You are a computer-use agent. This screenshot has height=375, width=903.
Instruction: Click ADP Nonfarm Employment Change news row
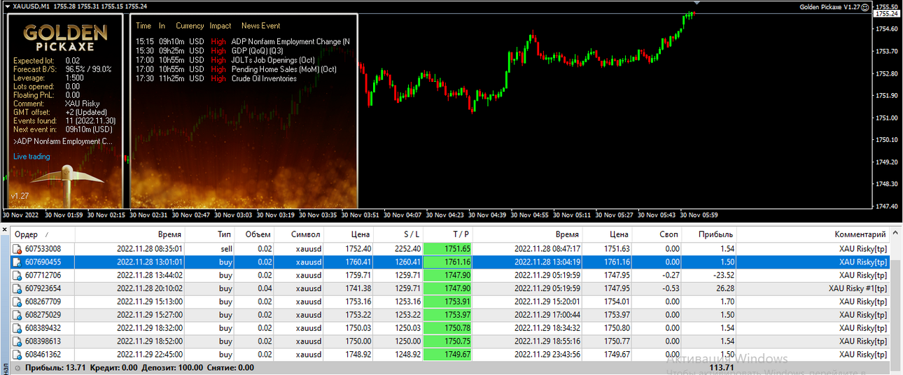click(x=242, y=41)
